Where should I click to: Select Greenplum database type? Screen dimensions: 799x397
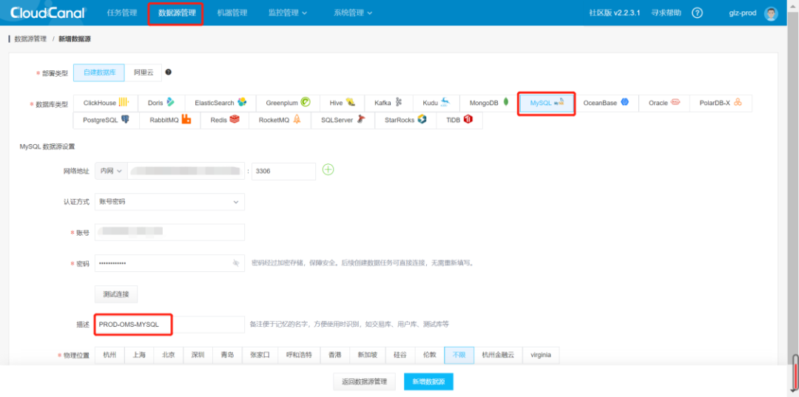(x=288, y=103)
